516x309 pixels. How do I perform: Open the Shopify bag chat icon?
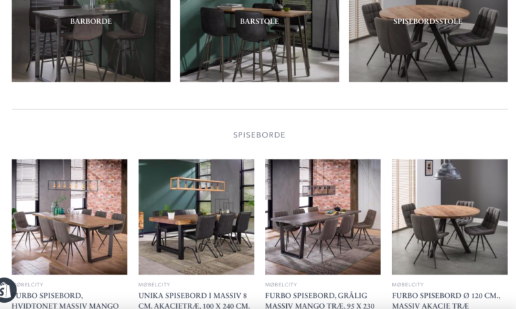point(6,290)
